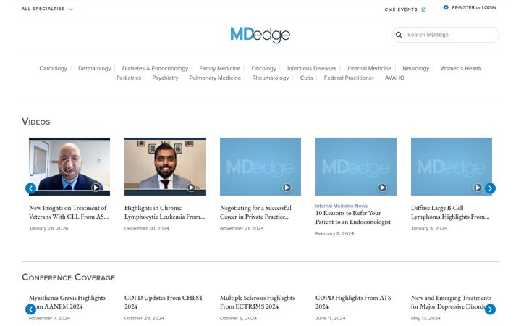521x326 pixels.
Task: Open the Pediatrics section
Action: (x=129, y=78)
